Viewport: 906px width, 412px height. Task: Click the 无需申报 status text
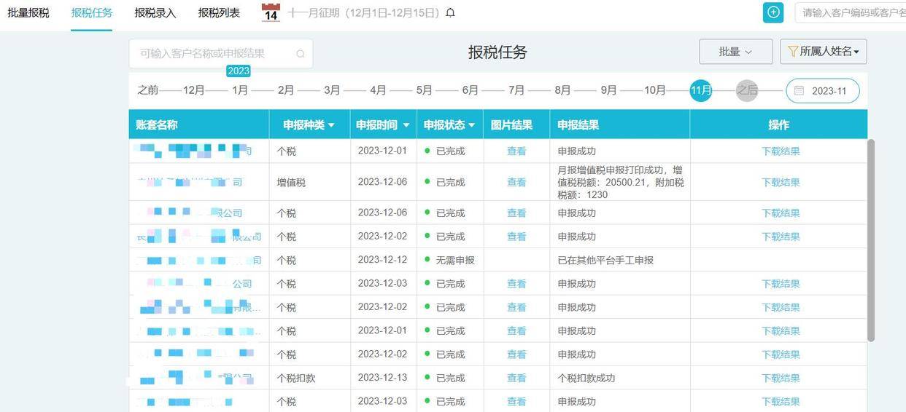point(455,260)
